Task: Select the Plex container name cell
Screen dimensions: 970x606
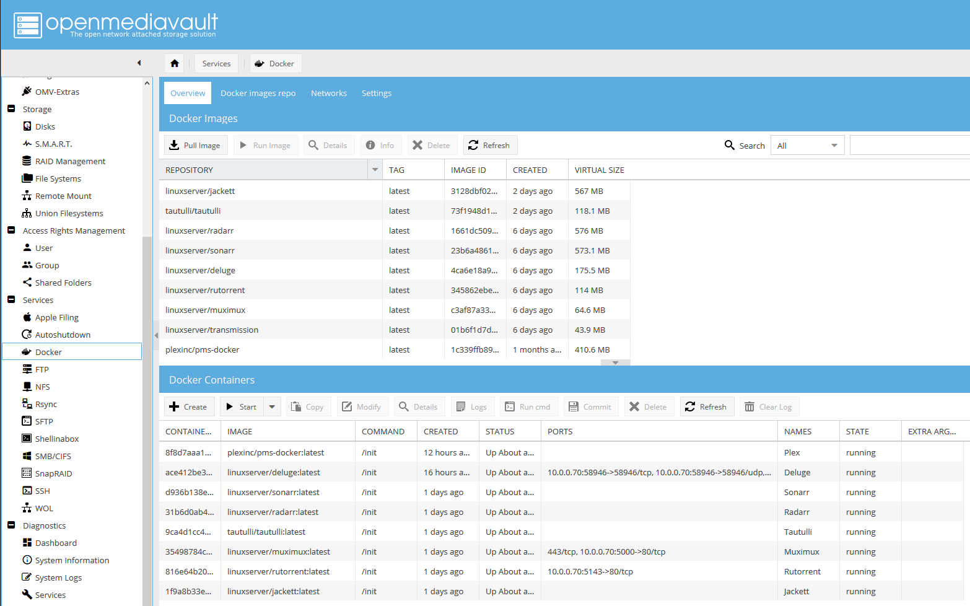Action: pyautogui.click(x=808, y=452)
